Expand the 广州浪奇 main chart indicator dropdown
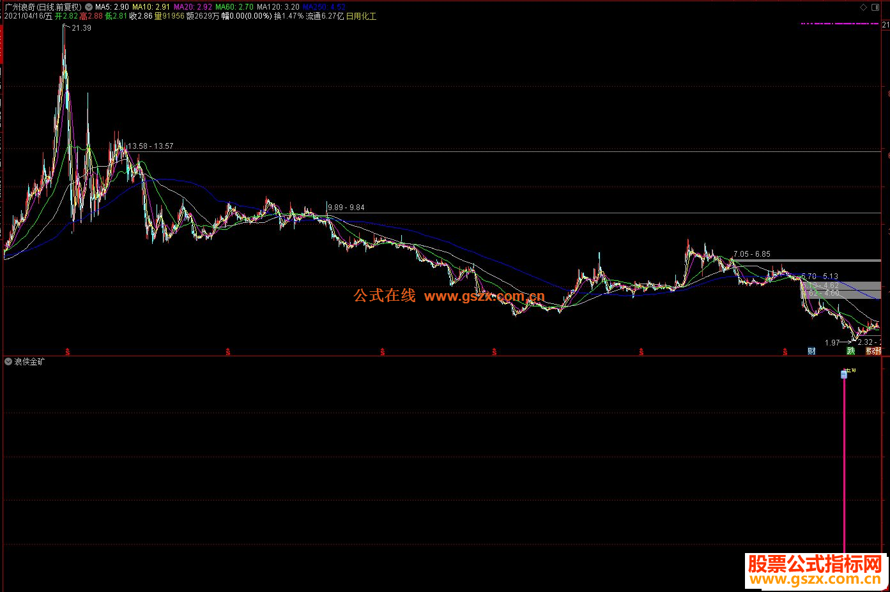 point(88,7)
